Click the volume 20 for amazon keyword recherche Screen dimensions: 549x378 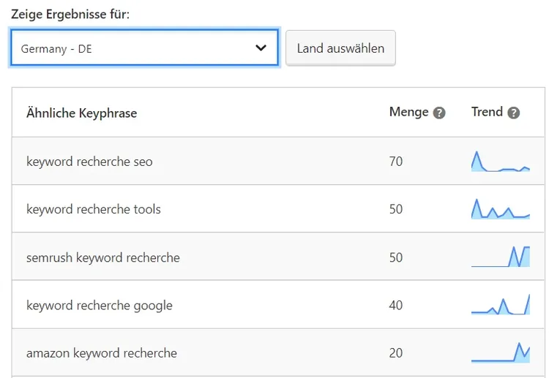pyautogui.click(x=396, y=353)
